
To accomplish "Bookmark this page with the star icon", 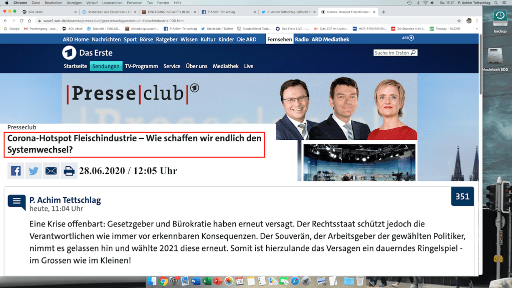I will [459, 21].
